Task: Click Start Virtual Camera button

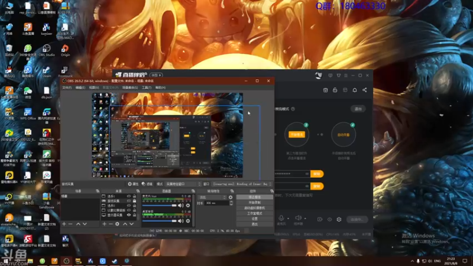Action: [x=255, y=208]
